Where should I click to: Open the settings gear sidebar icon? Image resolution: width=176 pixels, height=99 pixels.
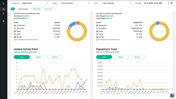click(x=4, y=21)
